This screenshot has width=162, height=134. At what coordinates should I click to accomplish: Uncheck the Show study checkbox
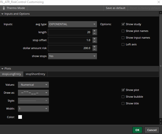click(123, 24)
